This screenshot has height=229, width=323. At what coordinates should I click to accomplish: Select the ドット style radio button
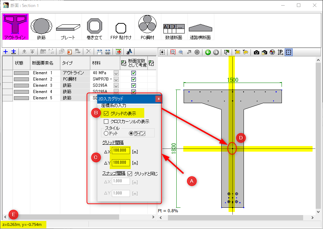[106, 133]
